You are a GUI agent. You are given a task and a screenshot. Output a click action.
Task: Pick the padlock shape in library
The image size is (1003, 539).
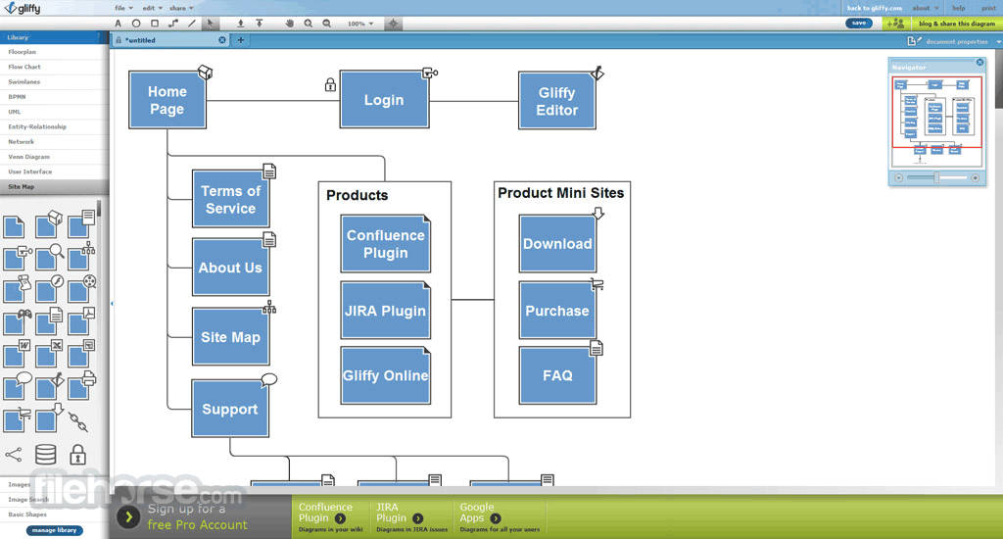click(x=77, y=455)
